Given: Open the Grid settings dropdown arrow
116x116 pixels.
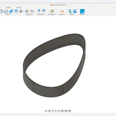Looking at the screenshot, I should point(67,111).
